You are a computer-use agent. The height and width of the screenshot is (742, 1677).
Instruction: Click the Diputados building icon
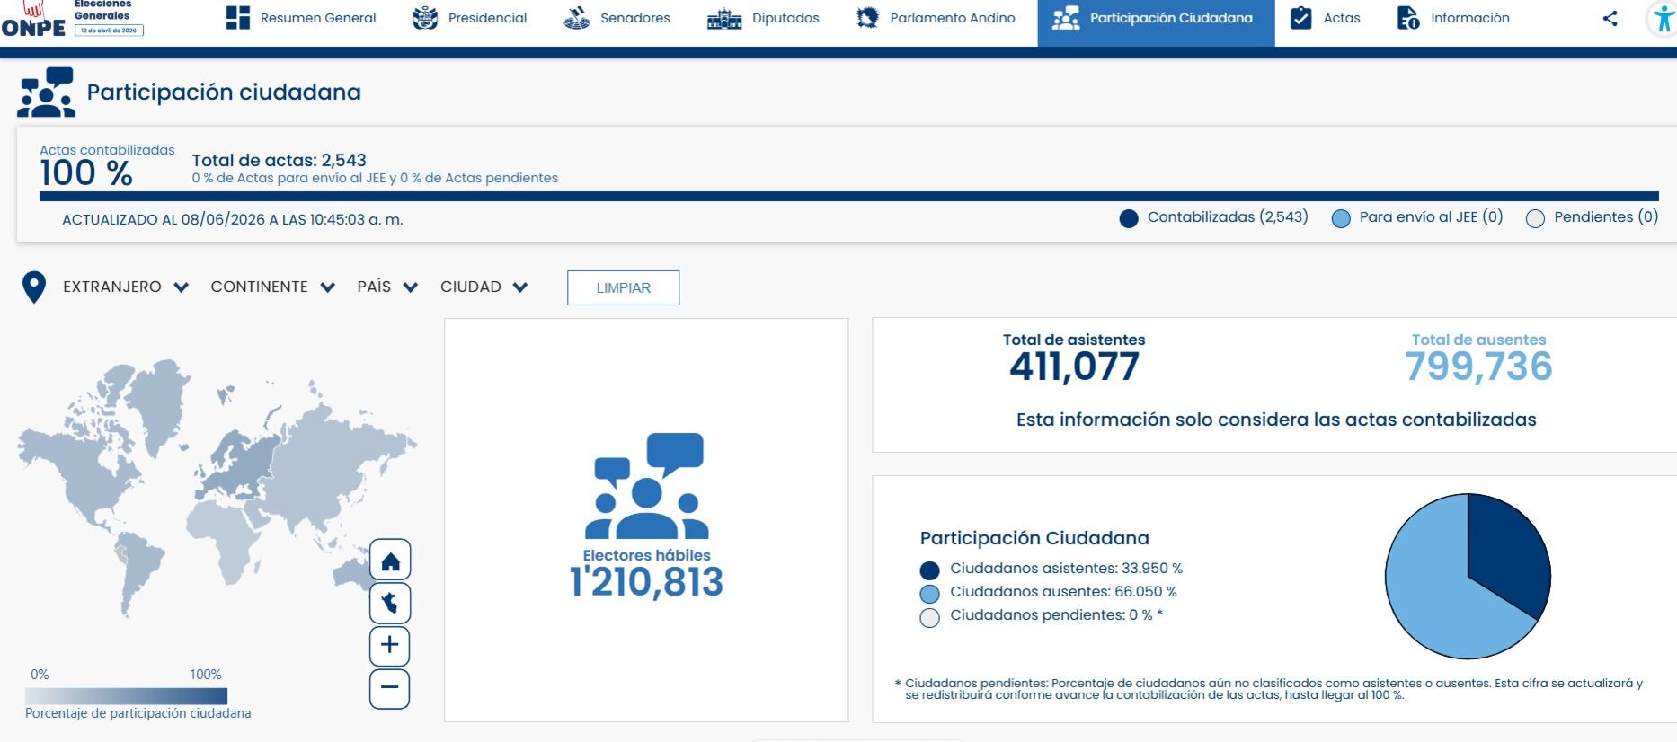pos(724,18)
